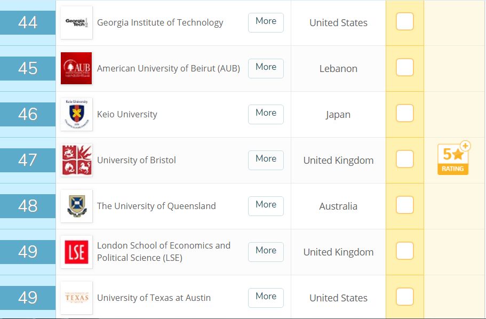Tick the compare checkbox for Georgia Institute of Technology

405,21
